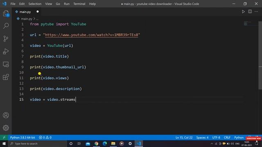Open the Edit menu
262x147 pixels.
pyautogui.click(x=22, y=4)
